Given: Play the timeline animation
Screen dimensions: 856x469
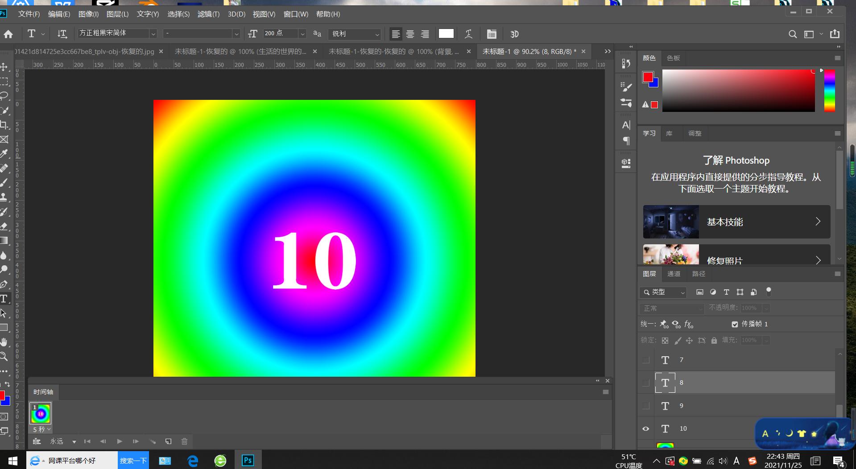Looking at the screenshot, I should (x=120, y=441).
